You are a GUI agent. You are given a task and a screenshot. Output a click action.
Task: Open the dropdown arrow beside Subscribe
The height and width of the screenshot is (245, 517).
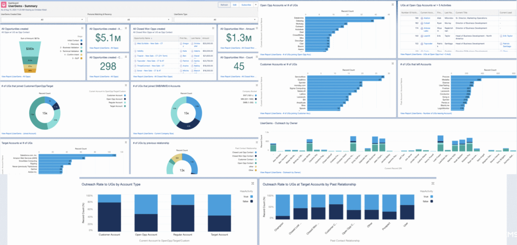click(255, 5)
